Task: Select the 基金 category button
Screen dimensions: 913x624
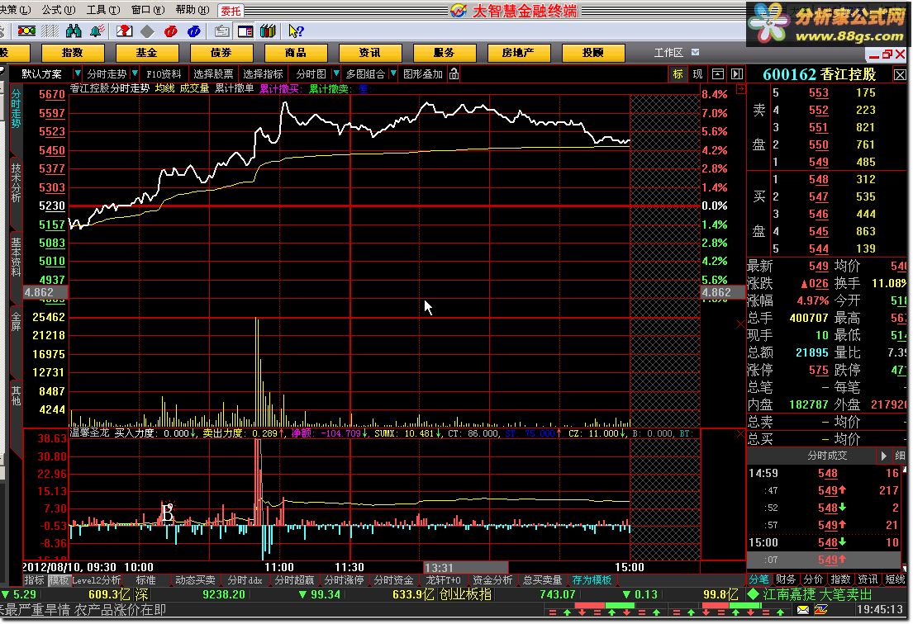Action: coord(147,52)
